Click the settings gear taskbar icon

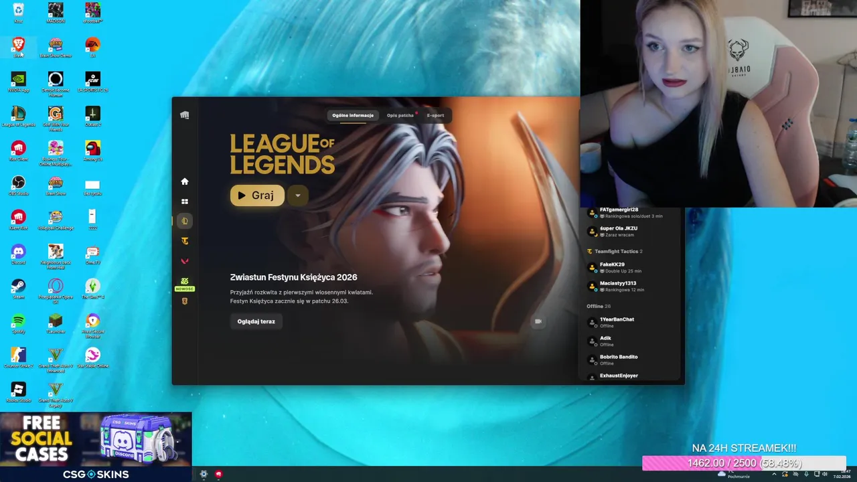(x=204, y=474)
